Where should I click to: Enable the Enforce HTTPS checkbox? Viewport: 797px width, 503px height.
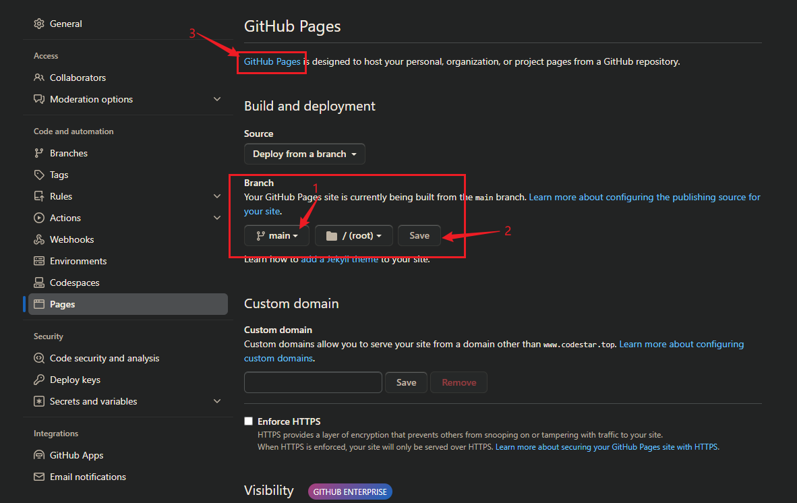(x=249, y=421)
